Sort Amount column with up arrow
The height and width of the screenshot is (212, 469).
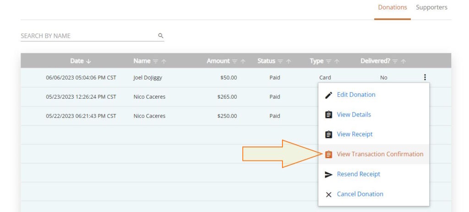coord(243,61)
